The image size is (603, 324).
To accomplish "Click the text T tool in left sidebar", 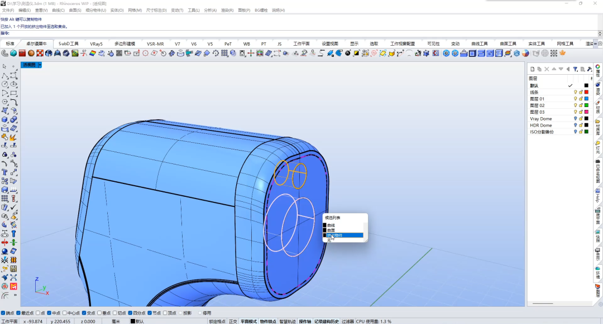I will pos(4,172).
